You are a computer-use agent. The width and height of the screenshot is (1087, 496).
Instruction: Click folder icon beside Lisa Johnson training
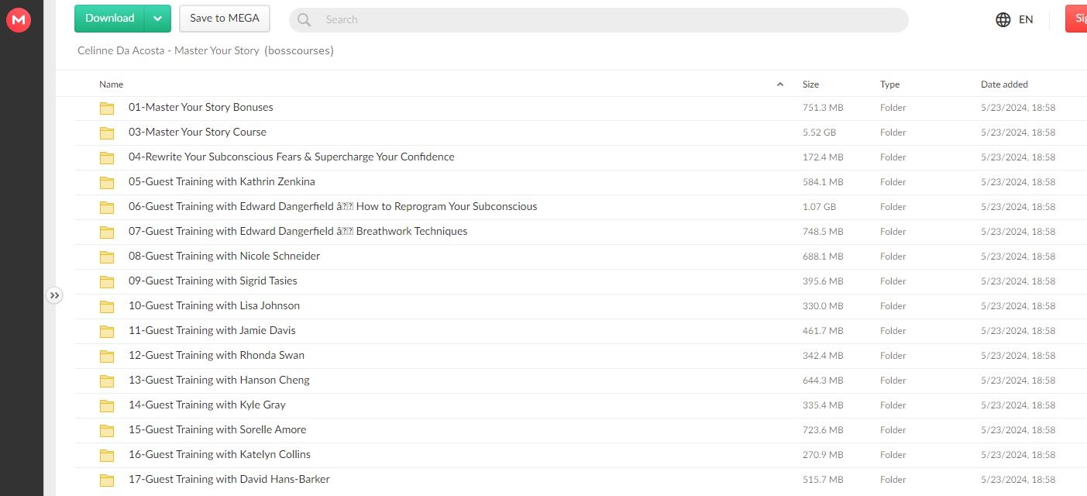click(x=107, y=306)
